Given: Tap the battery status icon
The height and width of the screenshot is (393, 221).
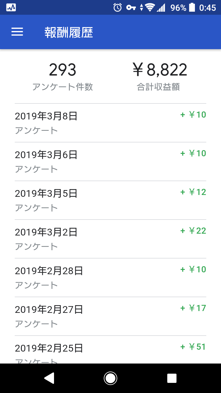Looking at the screenshot, I should click(x=192, y=8).
